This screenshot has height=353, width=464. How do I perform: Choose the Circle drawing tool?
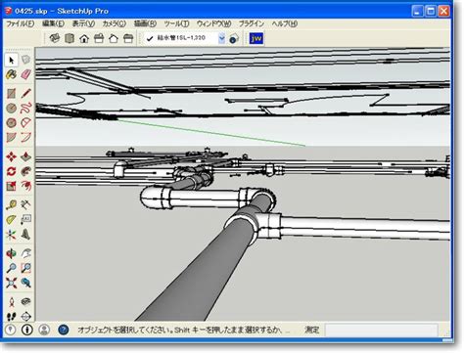tap(12, 109)
